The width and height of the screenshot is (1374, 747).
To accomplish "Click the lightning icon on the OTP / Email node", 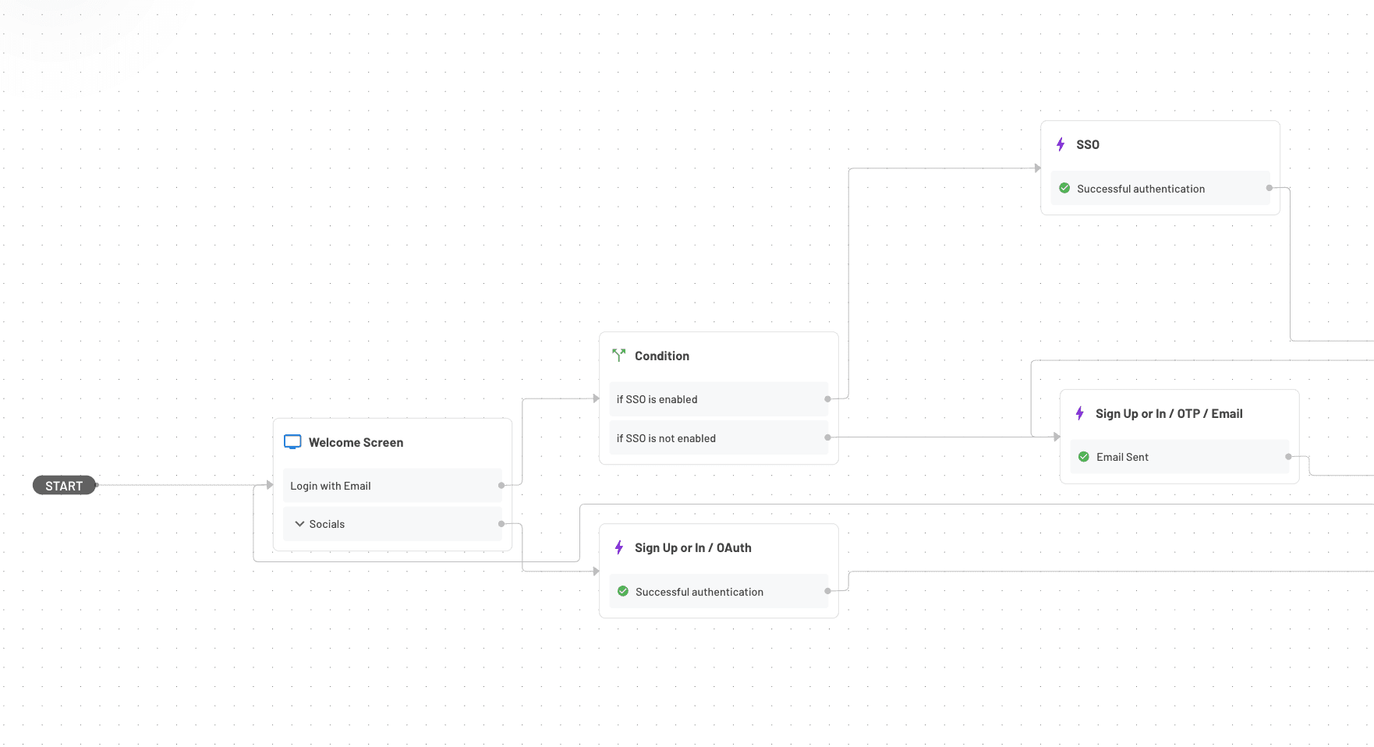I will point(1079,413).
